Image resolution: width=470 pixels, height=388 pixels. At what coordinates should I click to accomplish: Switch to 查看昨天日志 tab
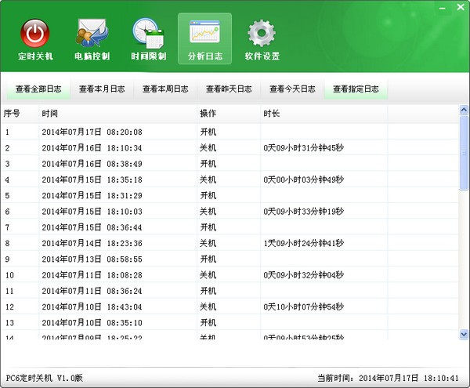[x=229, y=89]
